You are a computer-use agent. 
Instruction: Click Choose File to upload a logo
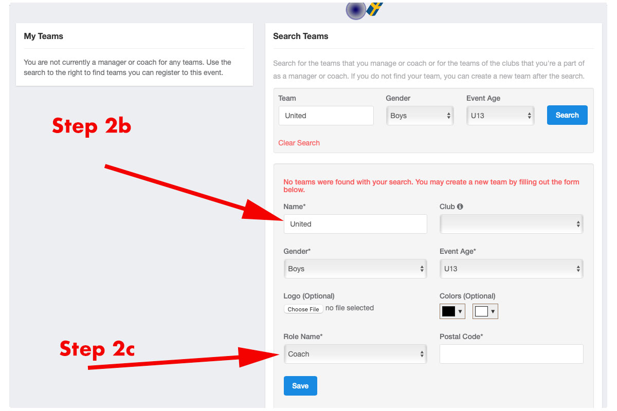click(x=303, y=309)
